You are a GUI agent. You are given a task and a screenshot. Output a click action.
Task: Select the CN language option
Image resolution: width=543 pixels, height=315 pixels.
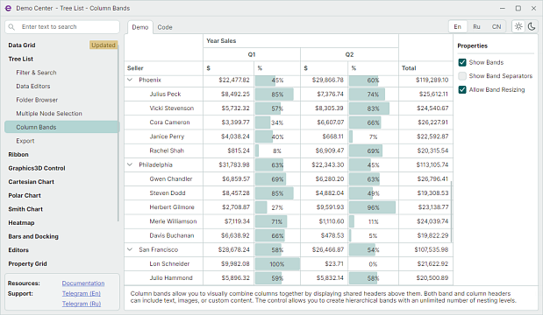pos(497,26)
